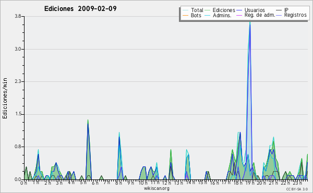Click the '21 h' x-axis label
The width and height of the screenshot is (313, 193).
point(273,183)
